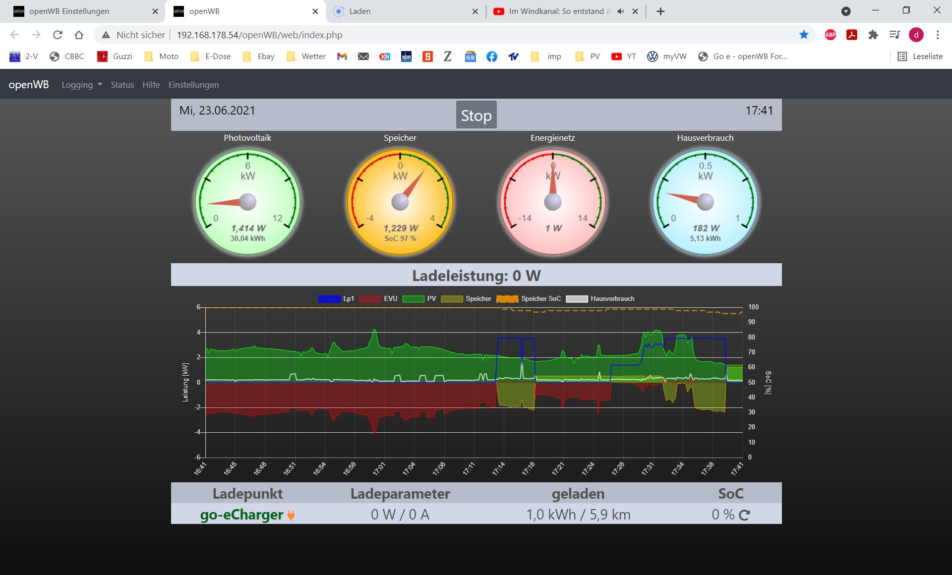Click the go-eCharger charge point link
This screenshot has height=575, width=952.
[x=241, y=515]
